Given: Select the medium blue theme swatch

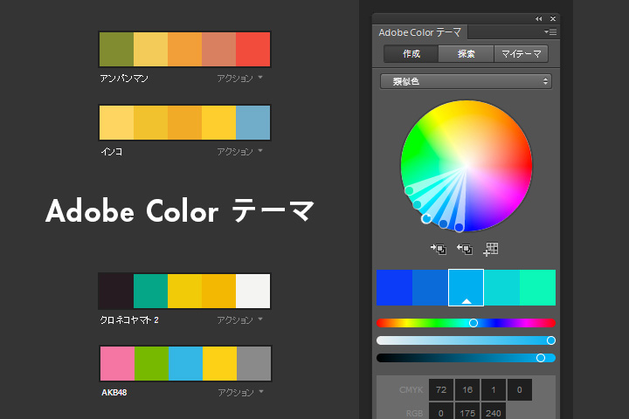Looking at the screenshot, I should (430, 287).
